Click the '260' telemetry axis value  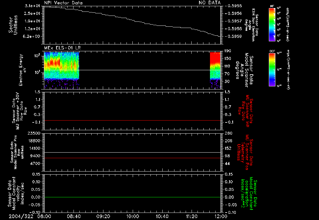[228, 133]
